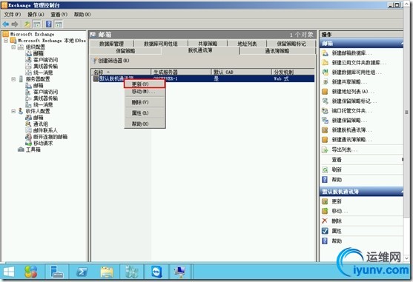The image size is (413, 282).
Task: Open the 操作(A) menu
Action: pyautogui.click(x=36, y=15)
